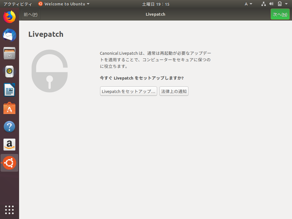
Task: Click the volume speaker icon
Action: pyautogui.click(x=271, y=4)
